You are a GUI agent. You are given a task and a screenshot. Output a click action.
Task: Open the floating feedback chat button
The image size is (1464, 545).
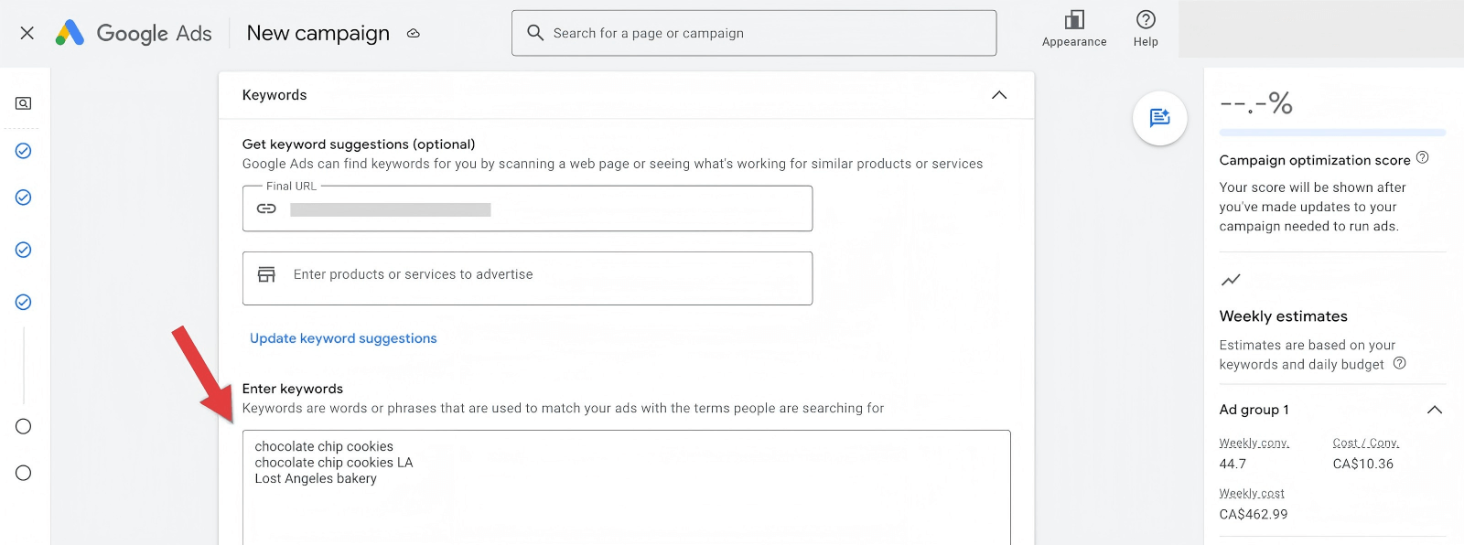pyautogui.click(x=1159, y=118)
